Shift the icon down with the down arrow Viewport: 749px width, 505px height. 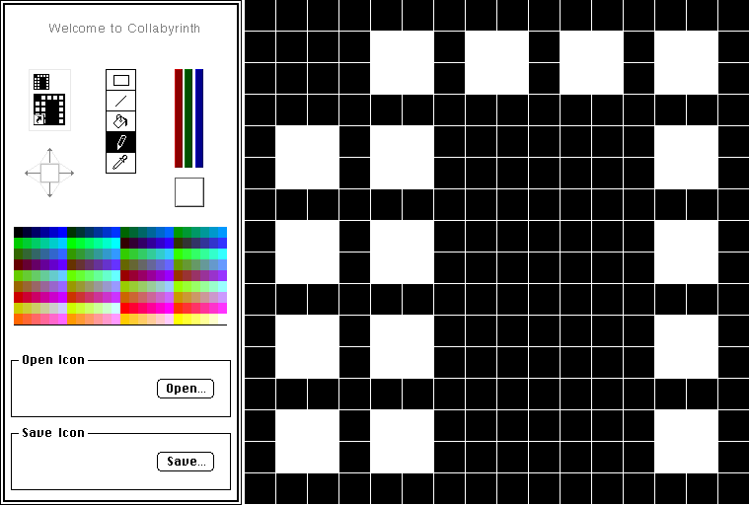(49, 190)
